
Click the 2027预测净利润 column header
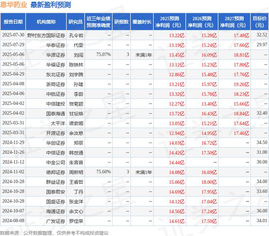point(234,22)
